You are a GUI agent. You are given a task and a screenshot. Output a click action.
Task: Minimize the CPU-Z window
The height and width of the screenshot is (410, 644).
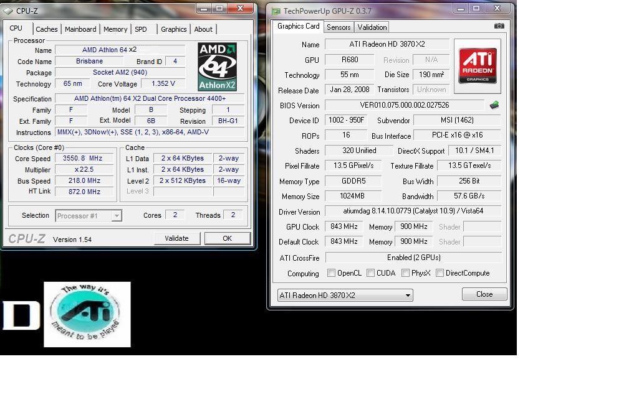[203, 8]
